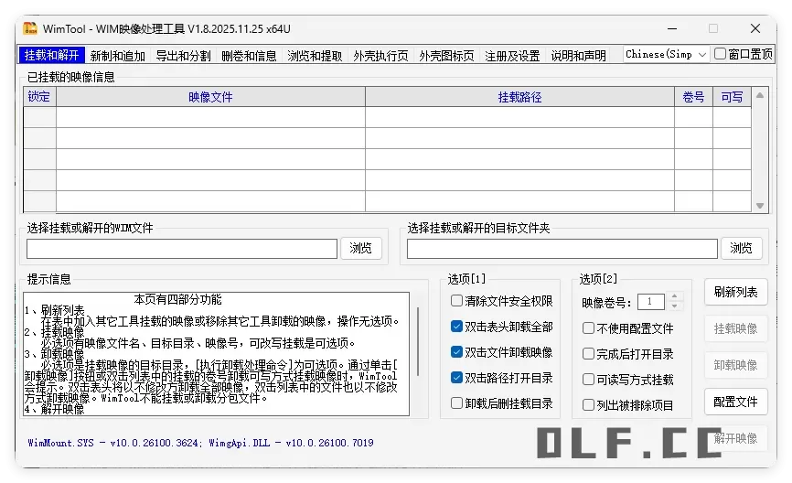Switch to the 挂载和解开 tab
The height and width of the screenshot is (483, 792).
[x=51, y=55]
